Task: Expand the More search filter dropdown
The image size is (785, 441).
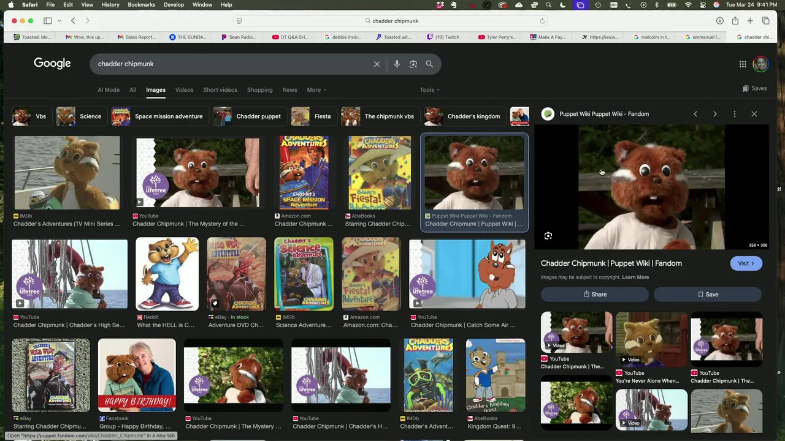Action: pyautogui.click(x=316, y=90)
